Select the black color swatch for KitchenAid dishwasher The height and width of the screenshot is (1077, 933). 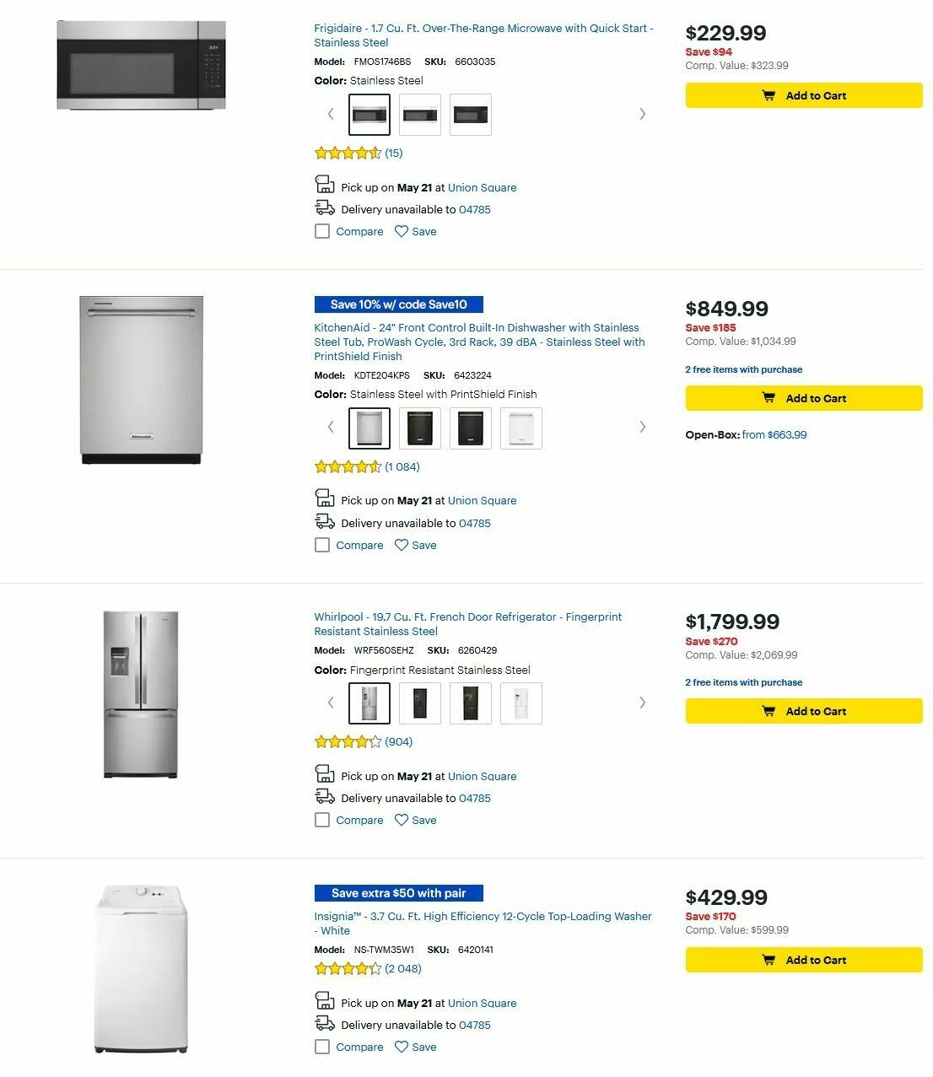coord(470,428)
